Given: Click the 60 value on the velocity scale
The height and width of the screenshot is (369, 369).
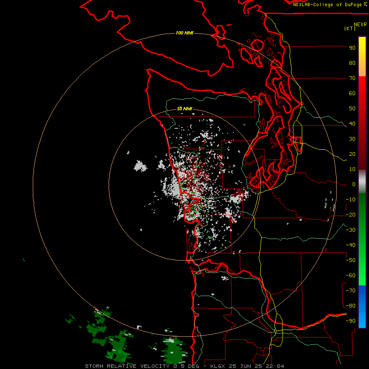Looking at the screenshot, I should coord(352,93).
